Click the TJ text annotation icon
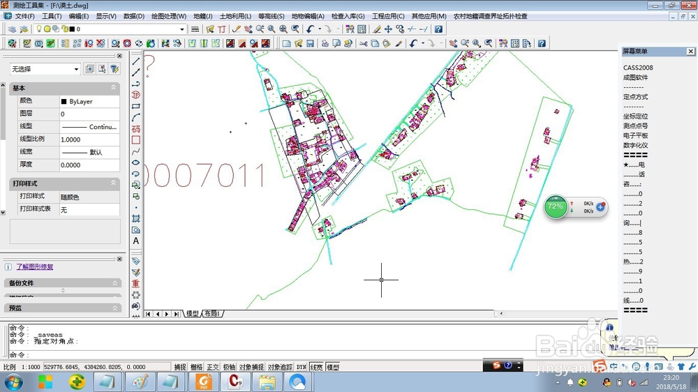698x392 pixels. tap(222, 29)
